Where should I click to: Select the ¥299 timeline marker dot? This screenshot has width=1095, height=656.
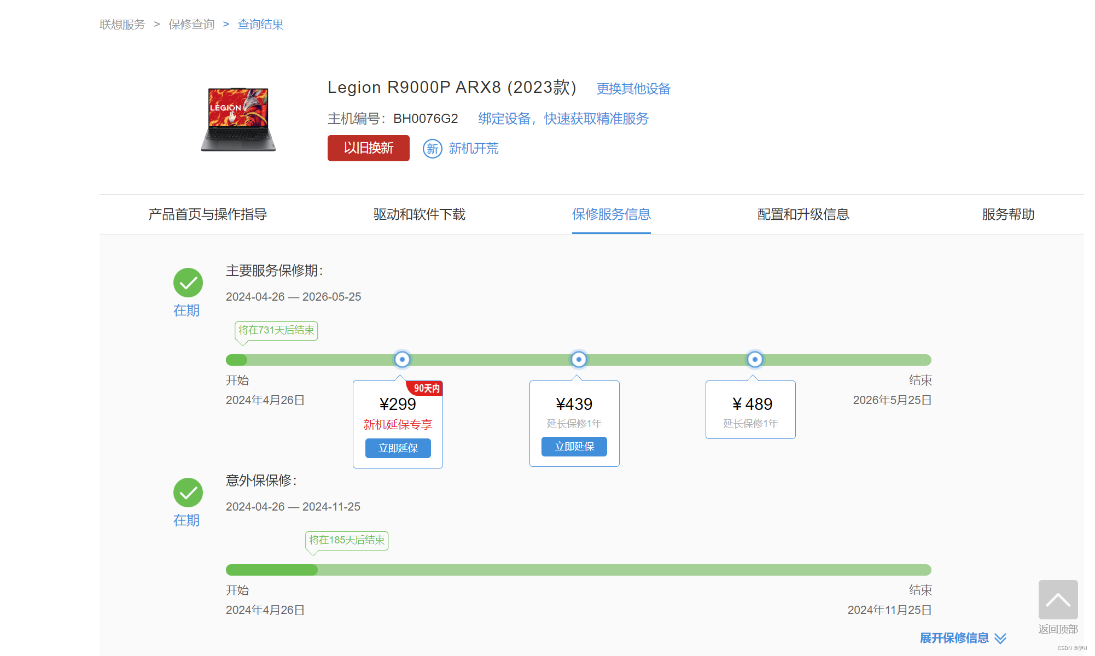pyautogui.click(x=402, y=360)
